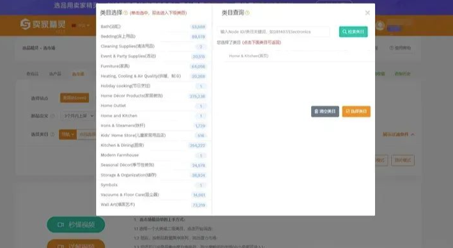The width and height of the screenshot is (453, 248).
Task: Select Bath category in the list
Action: [x=153, y=27]
